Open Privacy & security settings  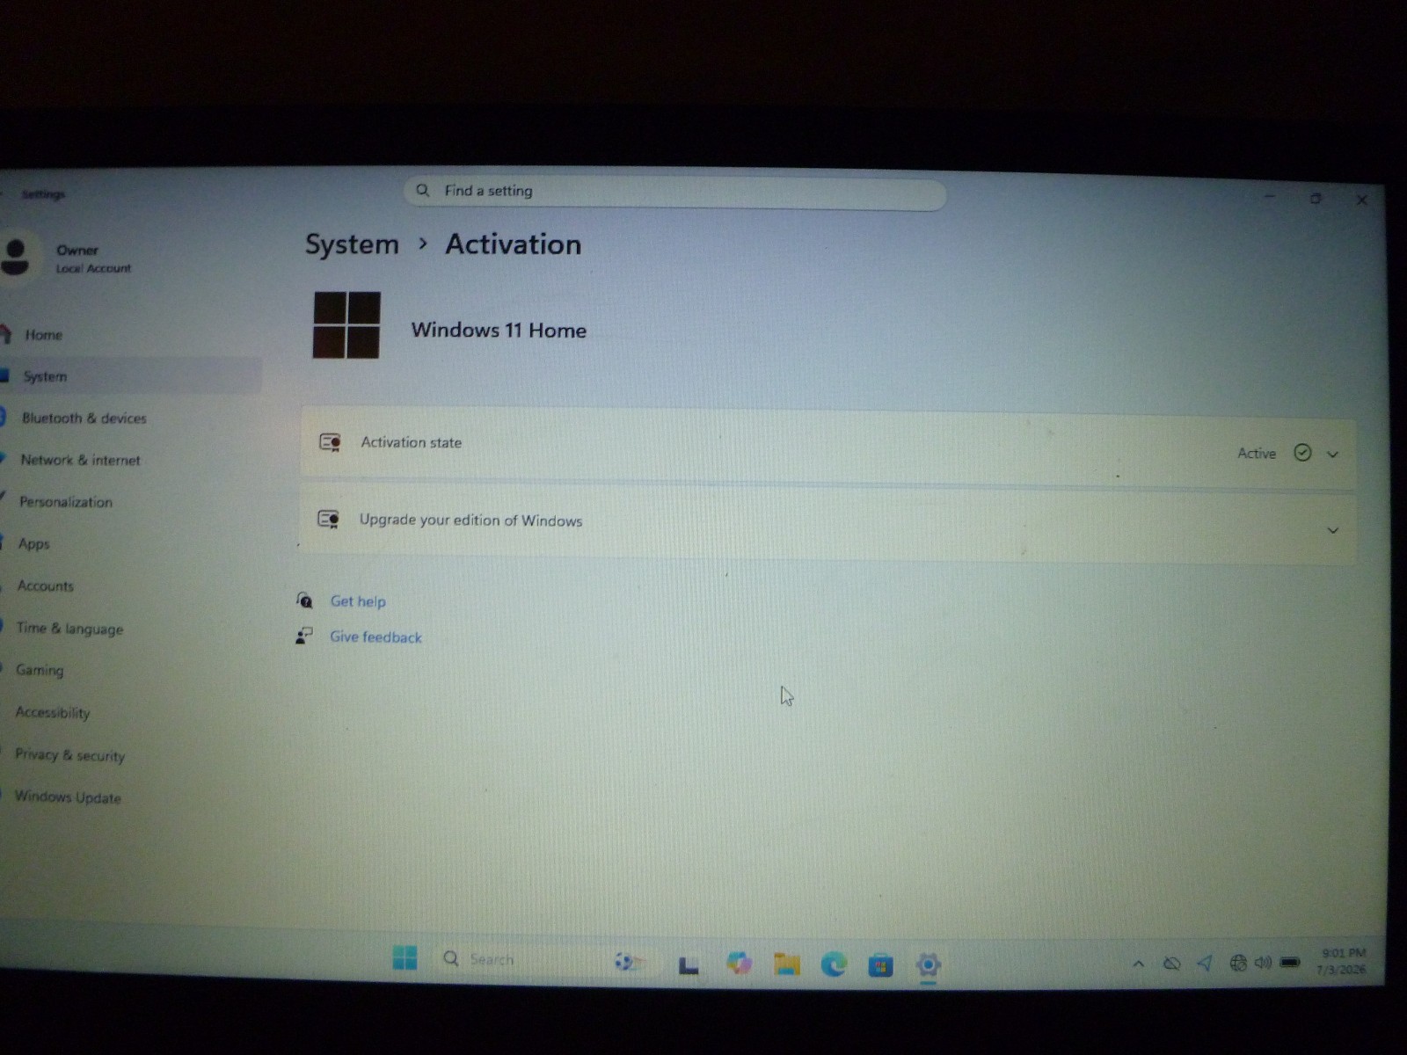click(x=69, y=755)
